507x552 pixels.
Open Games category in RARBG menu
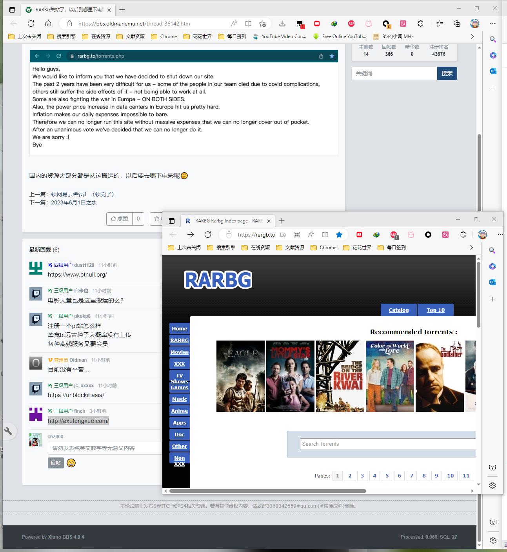point(180,387)
